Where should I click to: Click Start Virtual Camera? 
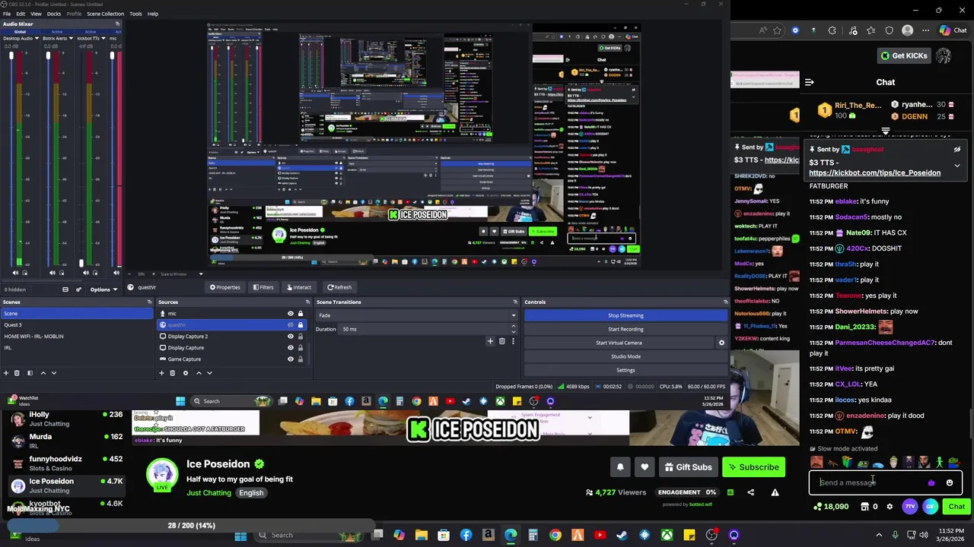pos(619,343)
